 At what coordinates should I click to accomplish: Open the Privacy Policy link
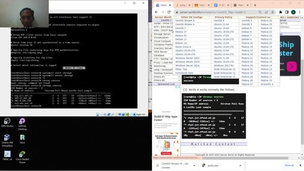[x=223, y=17]
